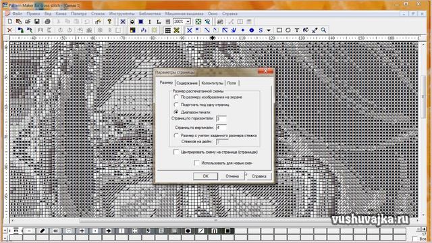Click OK in the page setup dialog
Screen dimensions: 432x243
205,176
